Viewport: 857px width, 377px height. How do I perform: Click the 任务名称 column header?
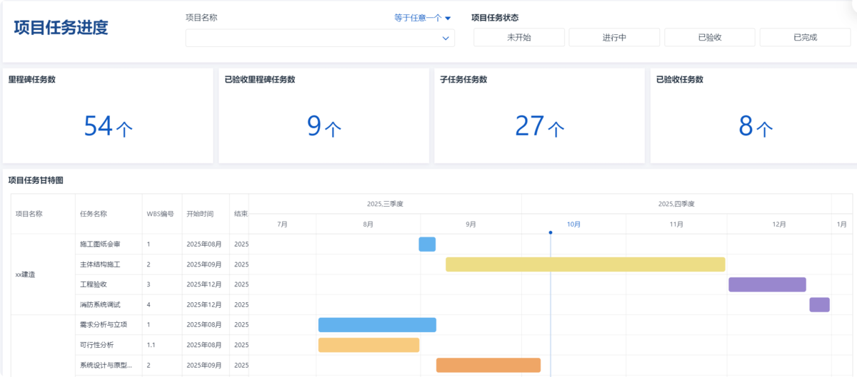[x=94, y=213]
